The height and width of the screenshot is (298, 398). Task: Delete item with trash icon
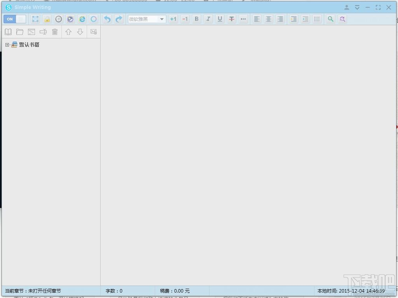(55, 32)
